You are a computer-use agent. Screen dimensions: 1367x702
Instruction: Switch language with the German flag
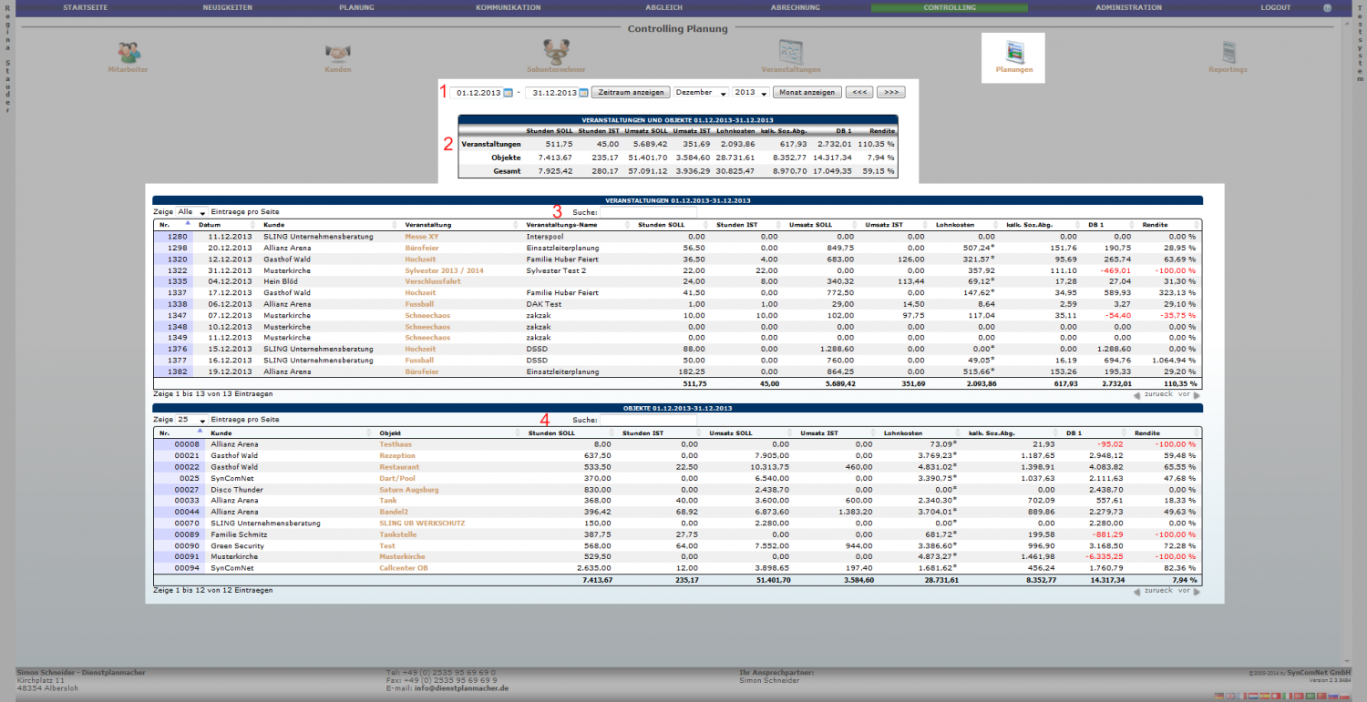click(1220, 696)
